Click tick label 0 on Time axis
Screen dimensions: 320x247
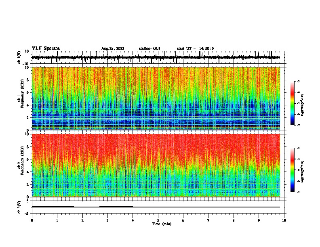(32, 220)
